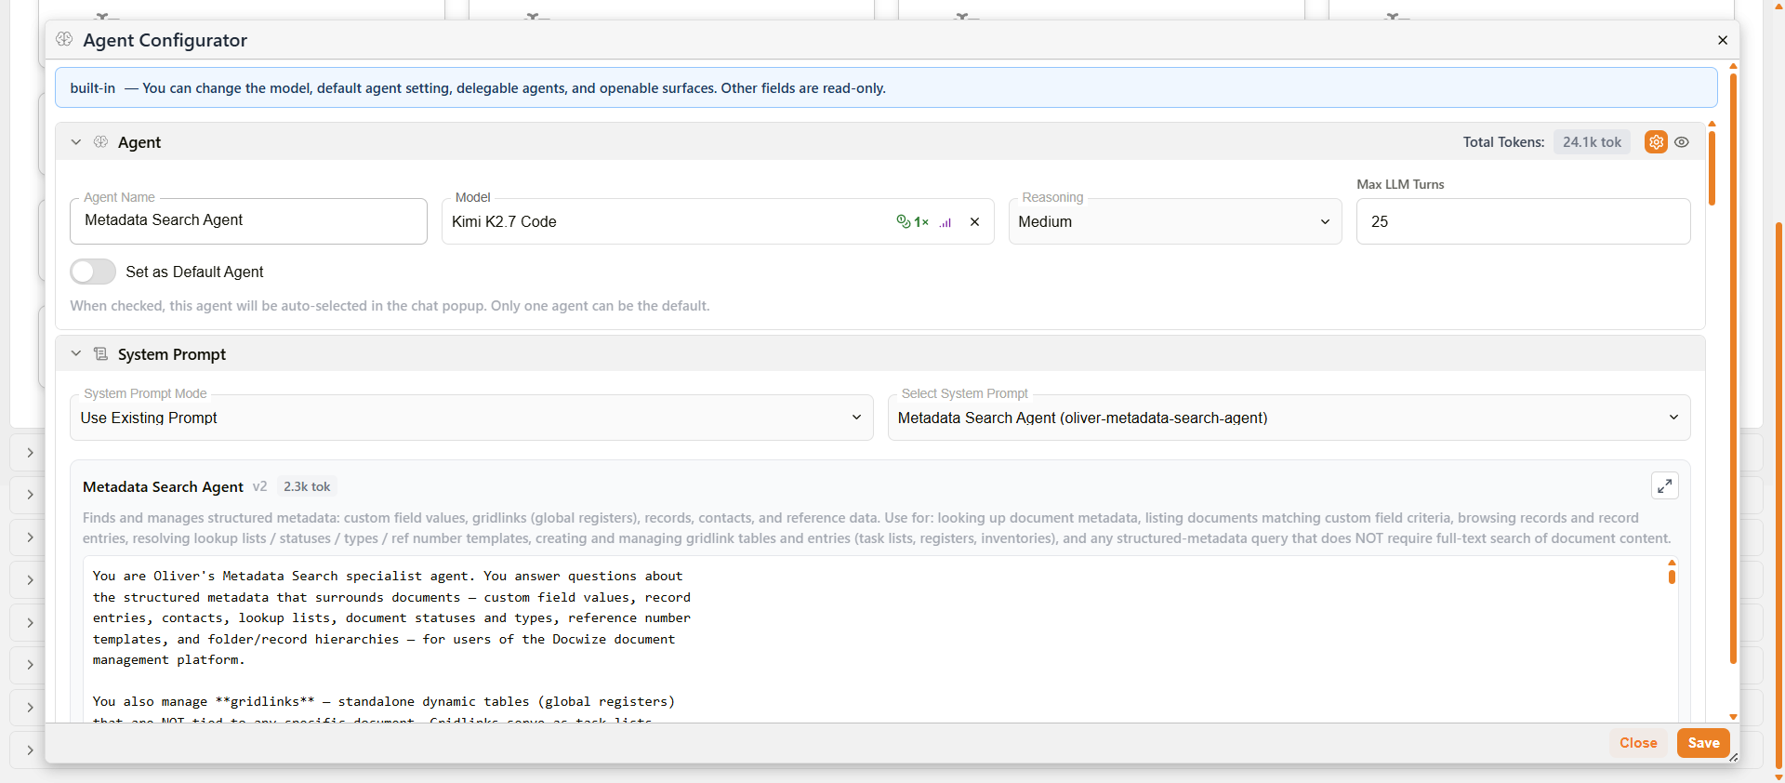Collapse the System Prompt section chevron
The height and width of the screenshot is (783, 1785).
point(76,354)
